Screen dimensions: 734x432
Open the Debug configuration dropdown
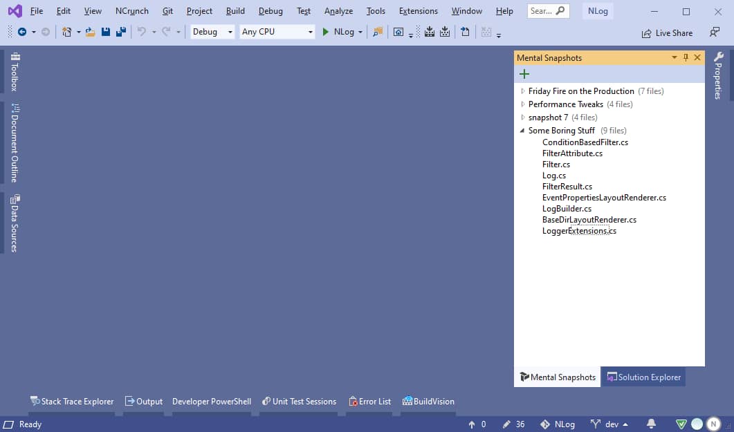(212, 32)
